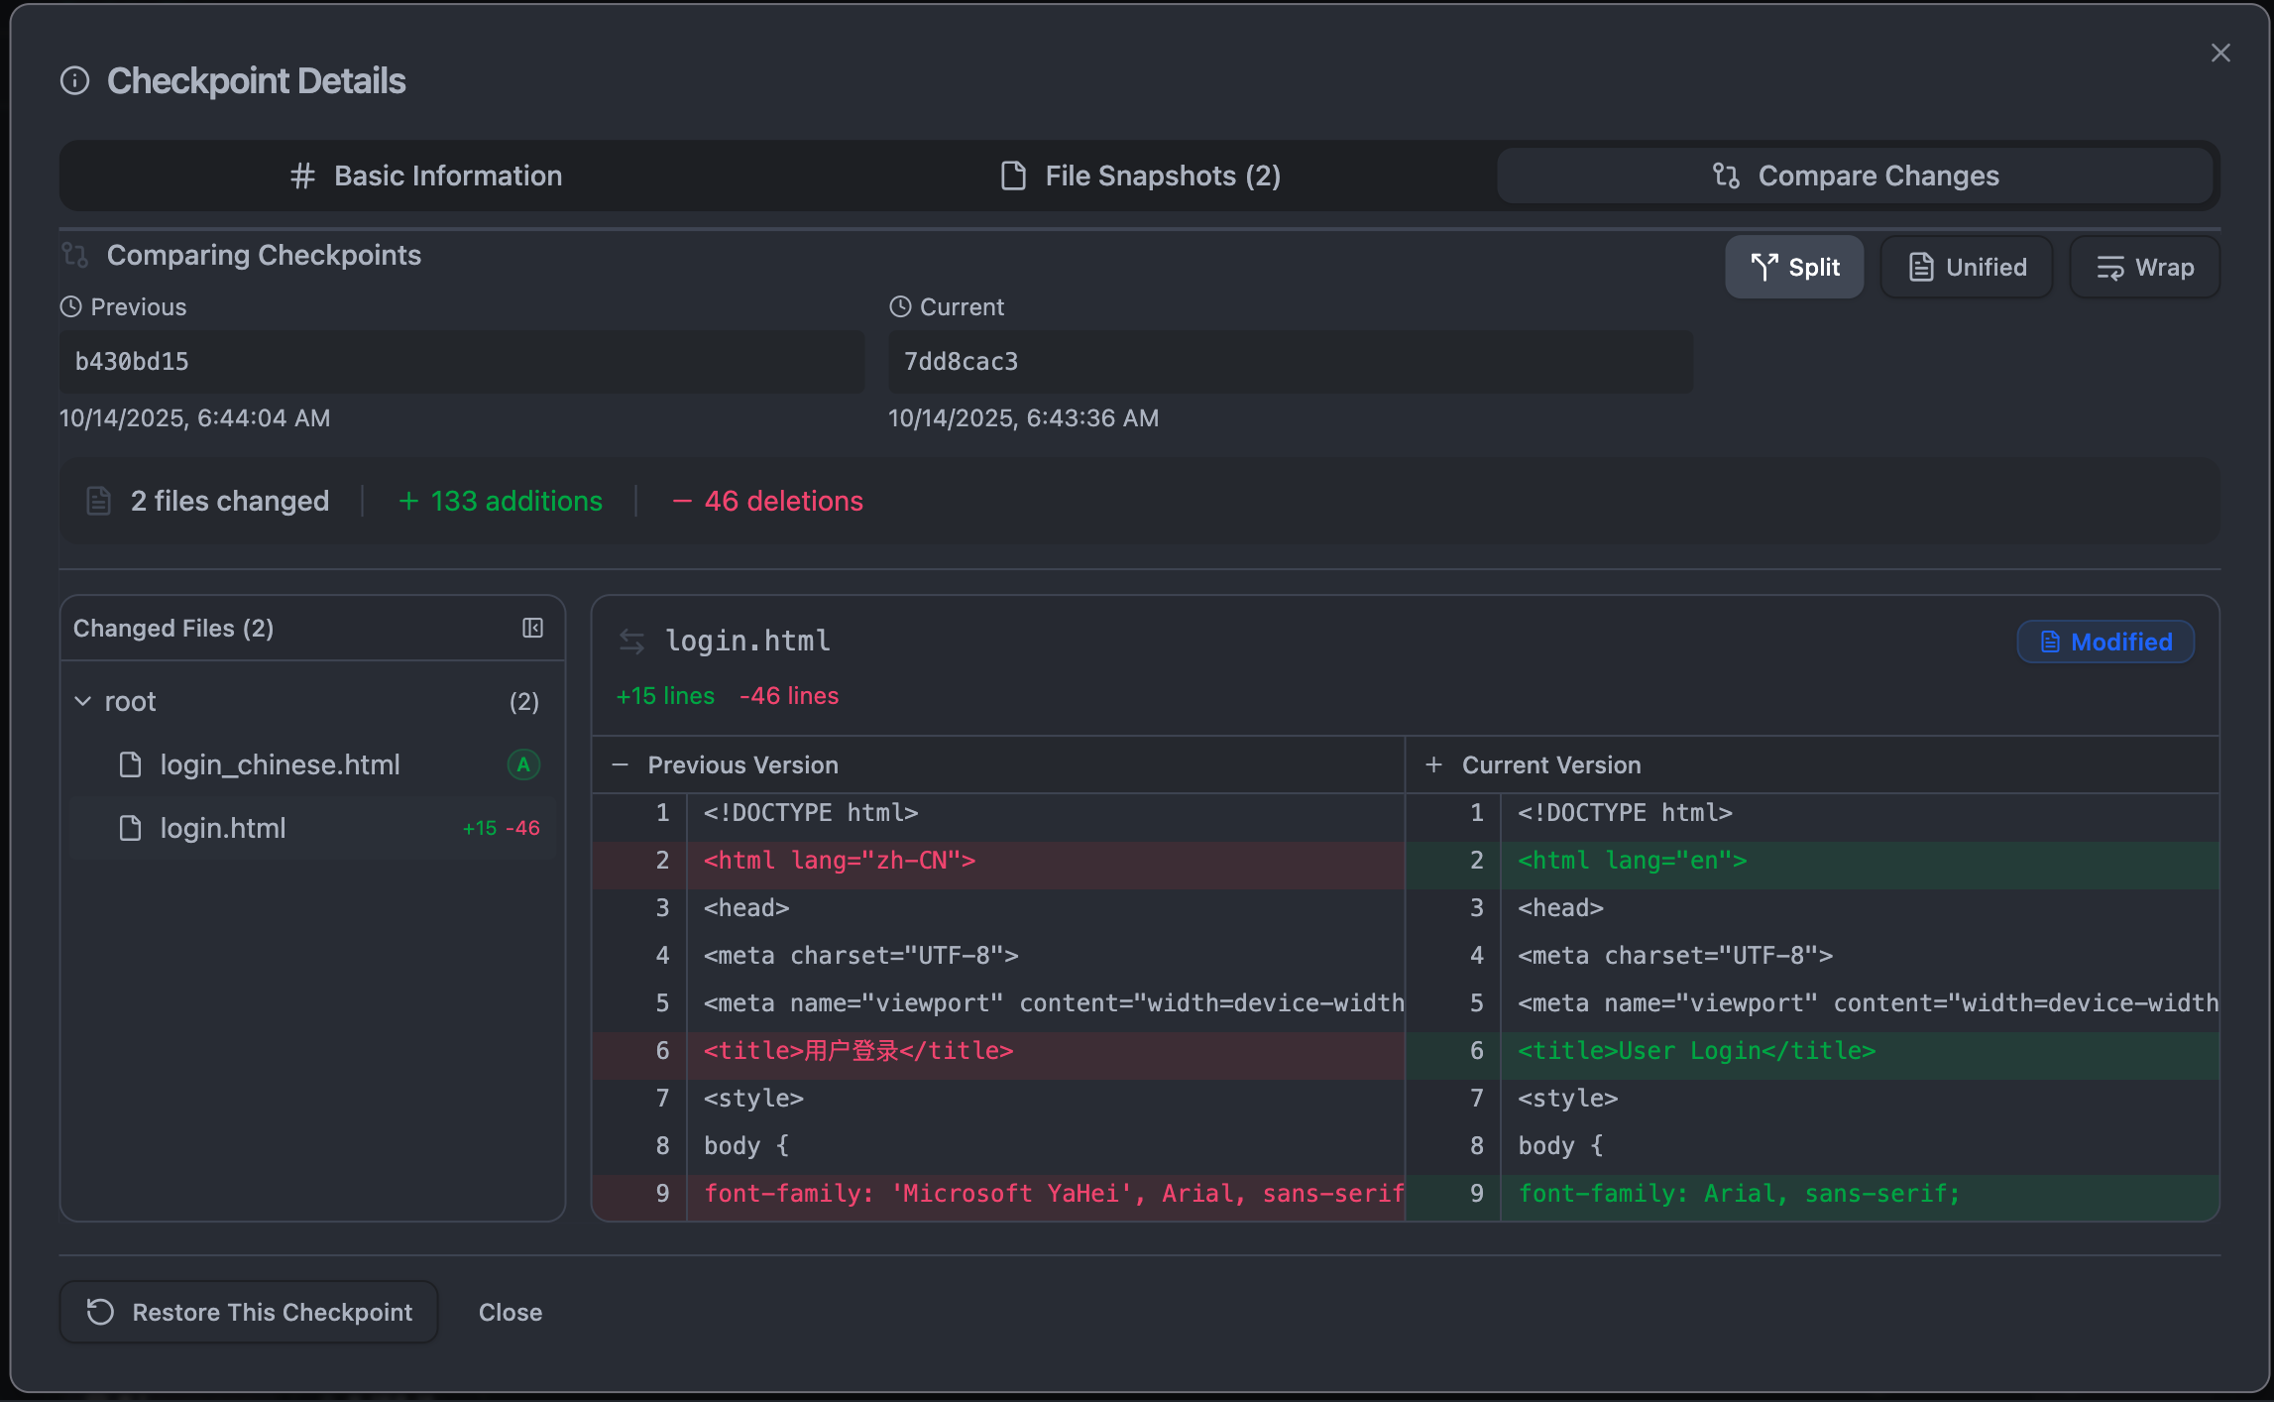Switch diff view to Split mode
The height and width of the screenshot is (1402, 2274).
(x=1794, y=267)
